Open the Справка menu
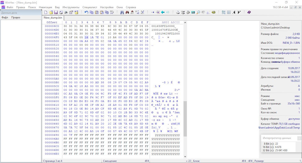Viewport: 302px width, 163px height. [x=131, y=7]
